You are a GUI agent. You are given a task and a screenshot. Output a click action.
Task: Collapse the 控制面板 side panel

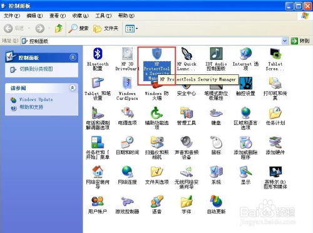tap(73, 57)
